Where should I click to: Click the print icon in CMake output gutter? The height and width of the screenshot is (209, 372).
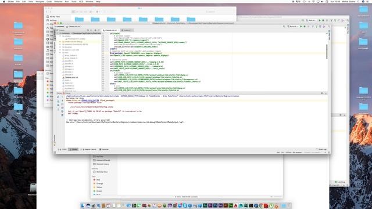click(x=62, y=111)
